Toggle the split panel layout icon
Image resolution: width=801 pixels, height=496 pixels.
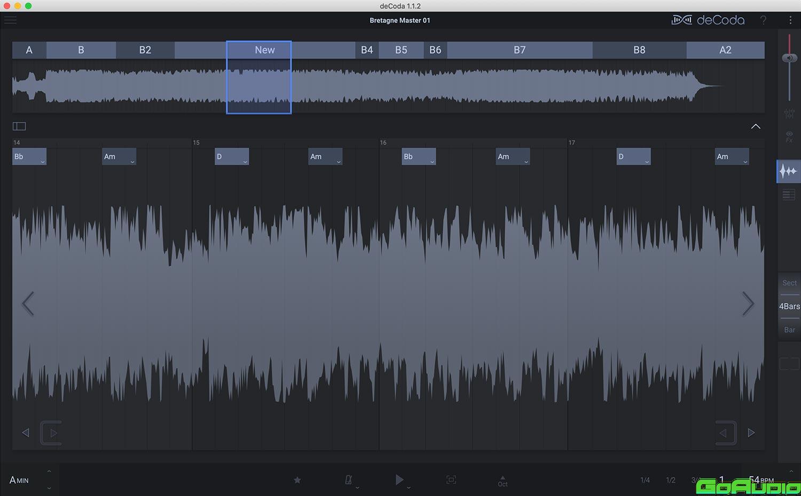[x=19, y=126]
